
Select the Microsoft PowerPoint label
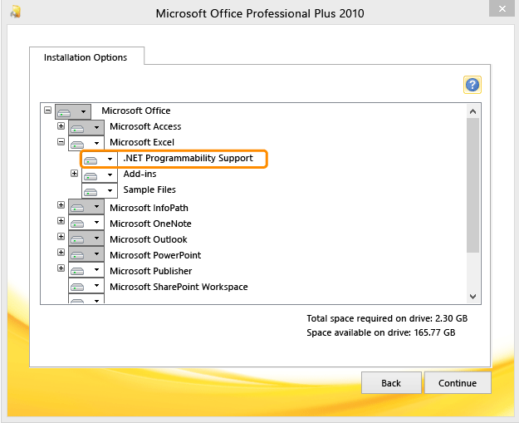[155, 255]
